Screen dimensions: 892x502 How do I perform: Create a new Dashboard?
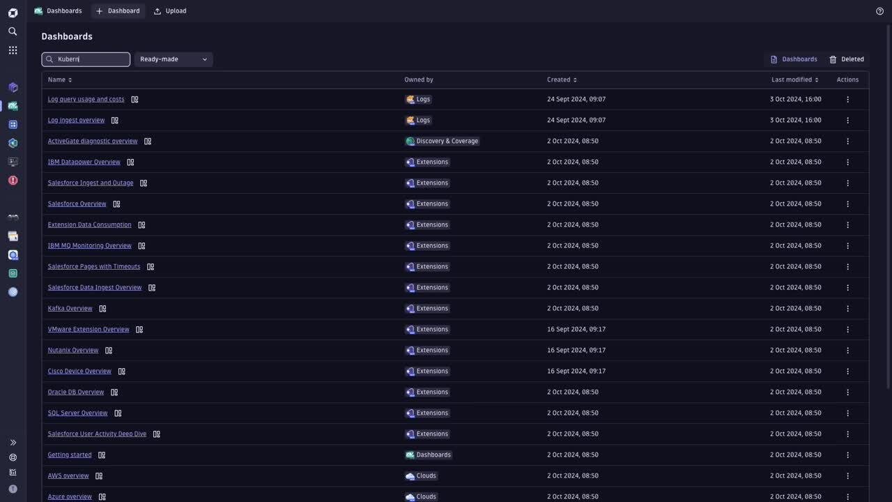[118, 11]
